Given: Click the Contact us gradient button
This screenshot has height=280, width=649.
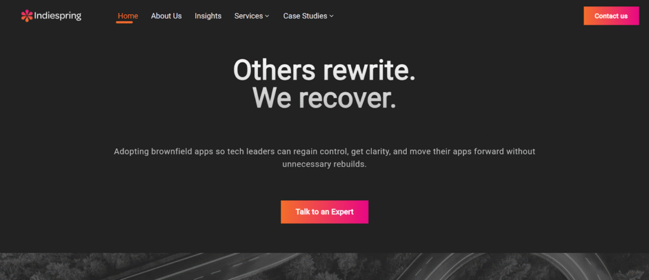Looking at the screenshot, I should [x=612, y=16].
